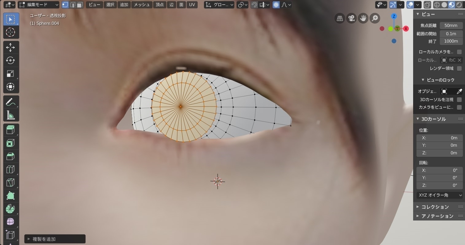Select the Edge Slide tool at toolbar bottom
The image size is (465, 245).
coord(10,235)
